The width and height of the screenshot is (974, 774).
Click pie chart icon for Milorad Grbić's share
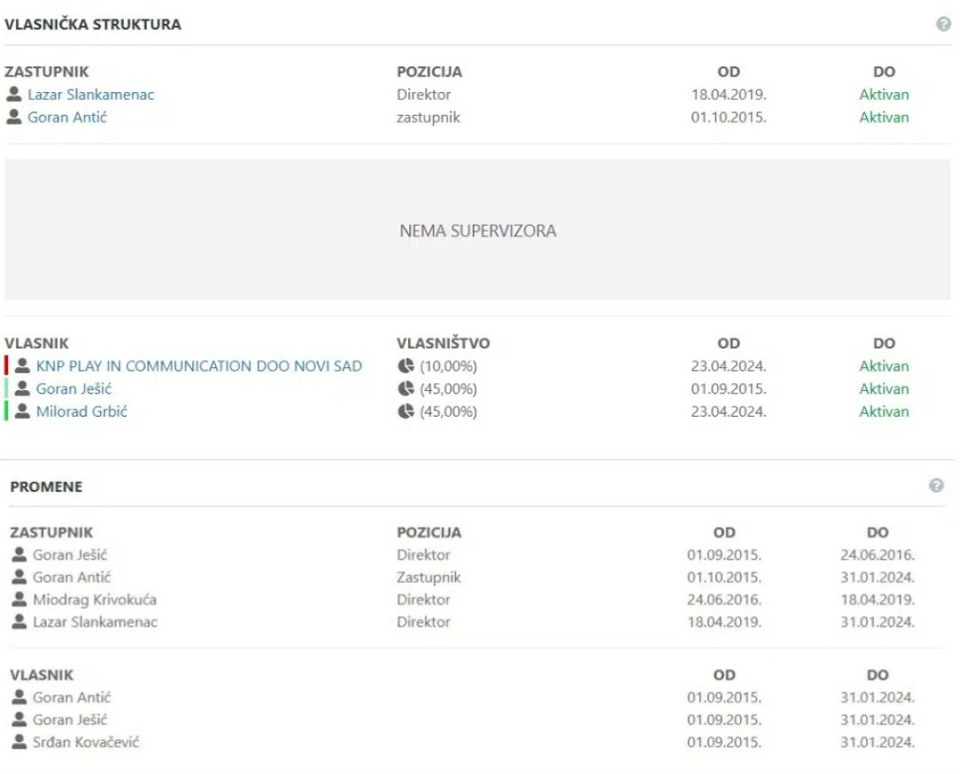406,411
